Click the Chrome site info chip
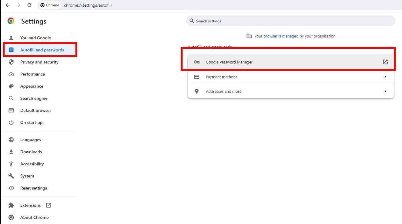 click(x=50, y=5)
